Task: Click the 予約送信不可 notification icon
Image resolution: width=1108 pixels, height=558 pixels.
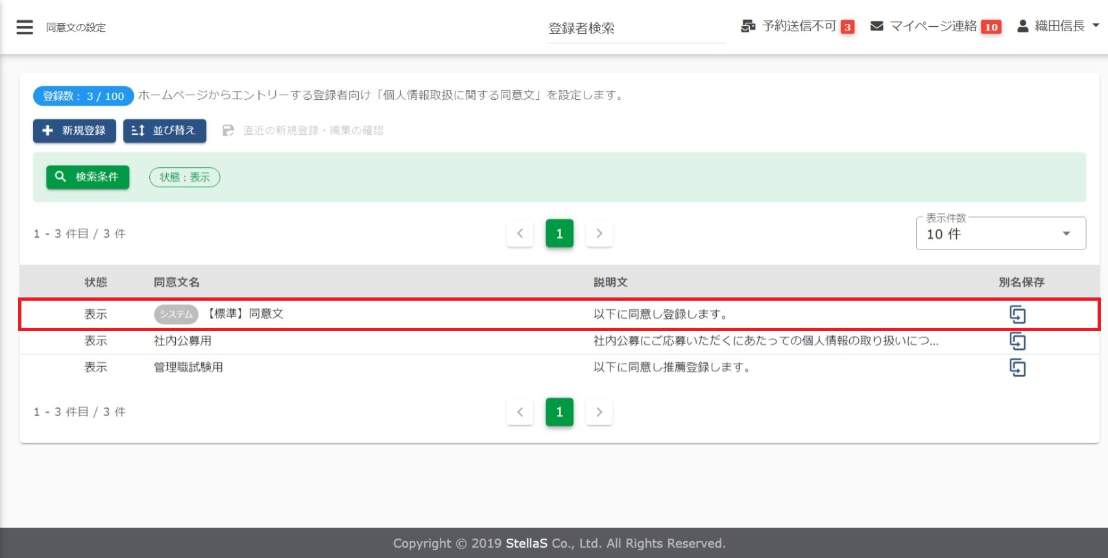Action: [748, 27]
